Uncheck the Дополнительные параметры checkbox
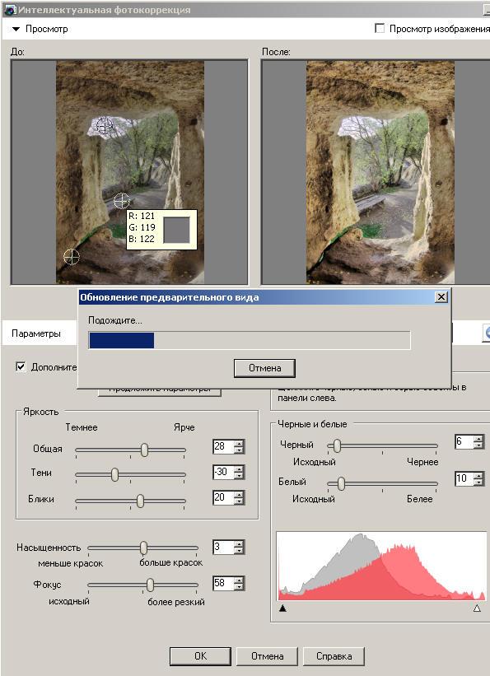The width and height of the screenshot is (490, 676). [x=21, y=367]
